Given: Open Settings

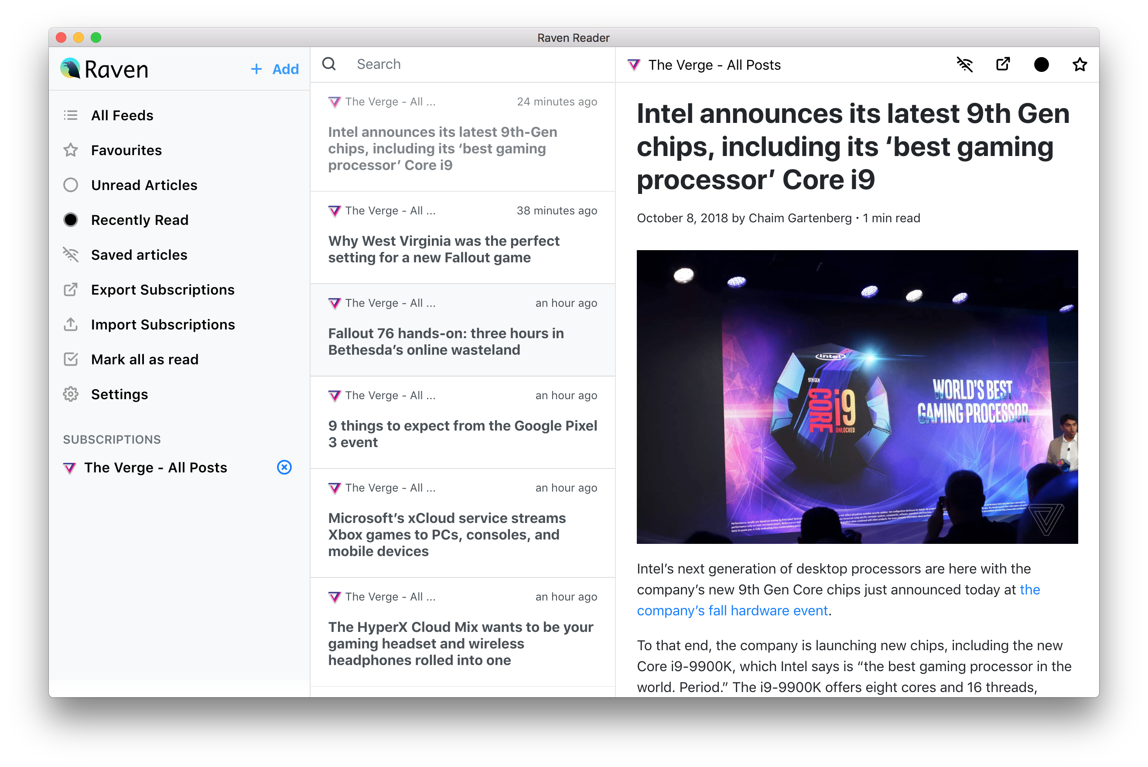Looking at the screenshot, I should coord(119,394).
